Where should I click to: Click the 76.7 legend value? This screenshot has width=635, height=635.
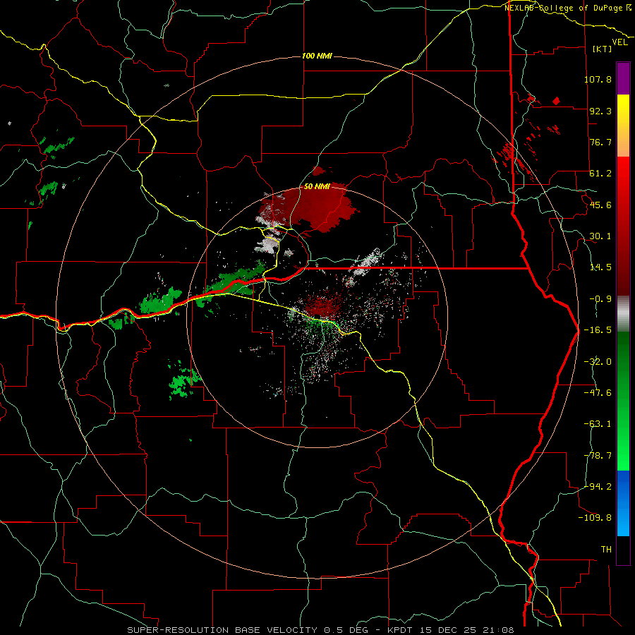click(600, 142)
